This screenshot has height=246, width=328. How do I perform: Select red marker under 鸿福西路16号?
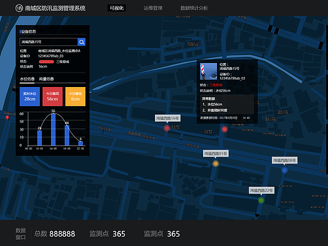click(167, 128)
